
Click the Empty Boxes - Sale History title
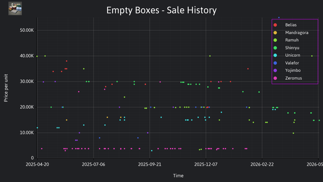[x=161, y=10]
